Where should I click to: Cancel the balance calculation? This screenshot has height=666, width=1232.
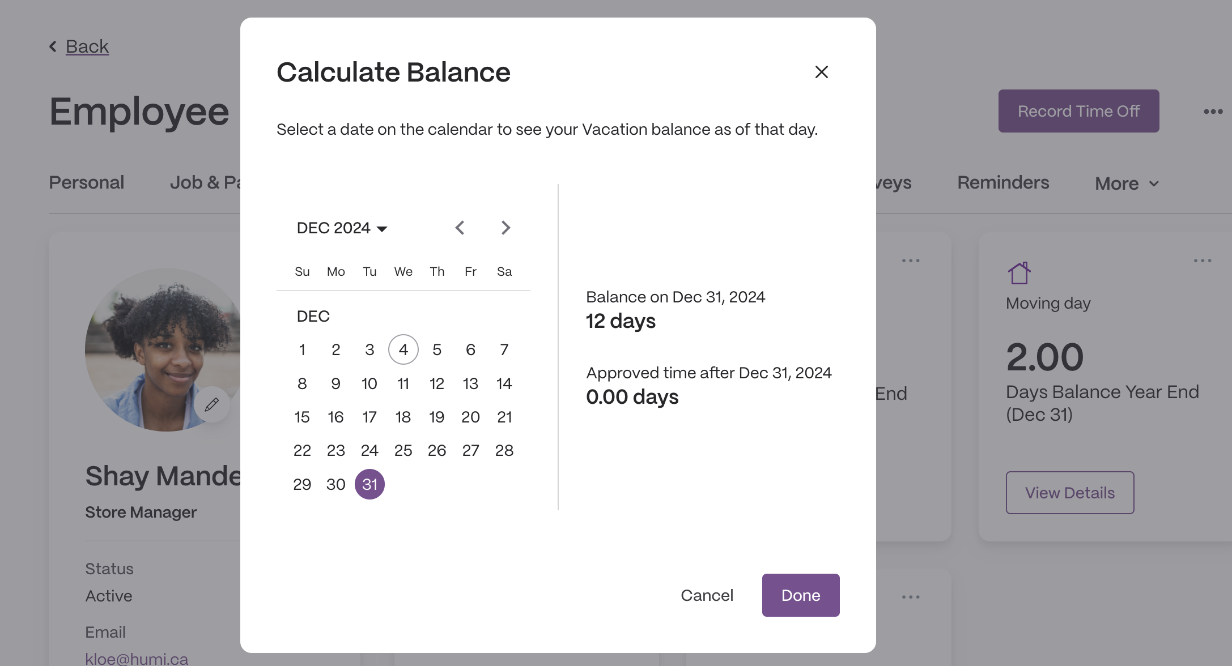(707, 595)
